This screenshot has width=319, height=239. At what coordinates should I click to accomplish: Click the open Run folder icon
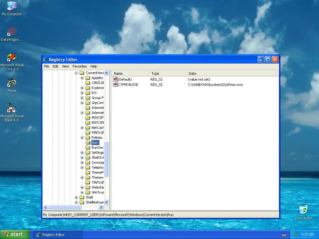point(88,143)
